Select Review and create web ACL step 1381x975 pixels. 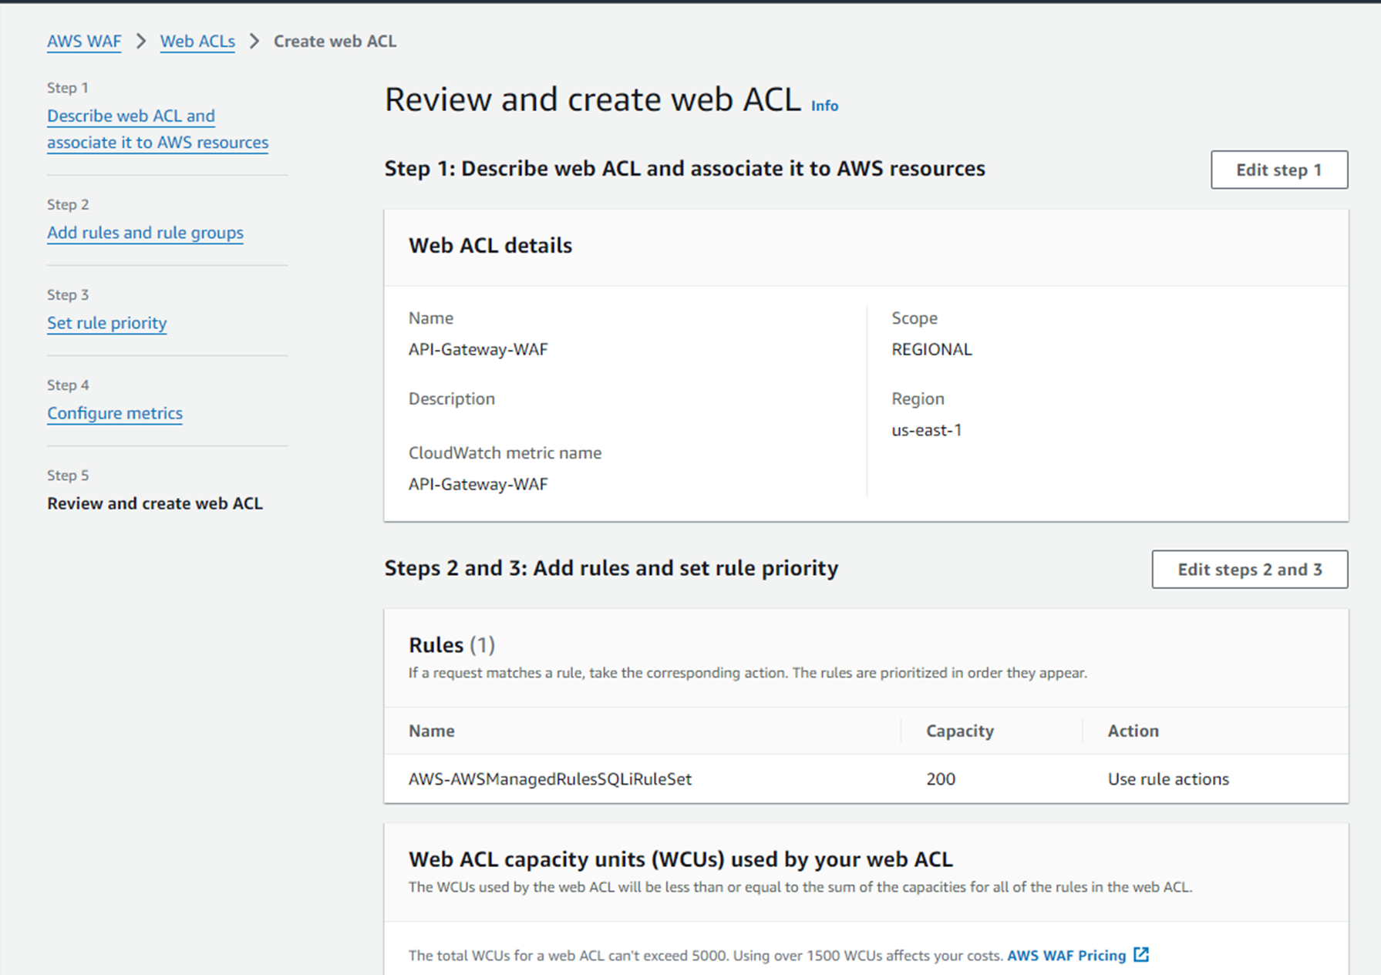(155, 503)
